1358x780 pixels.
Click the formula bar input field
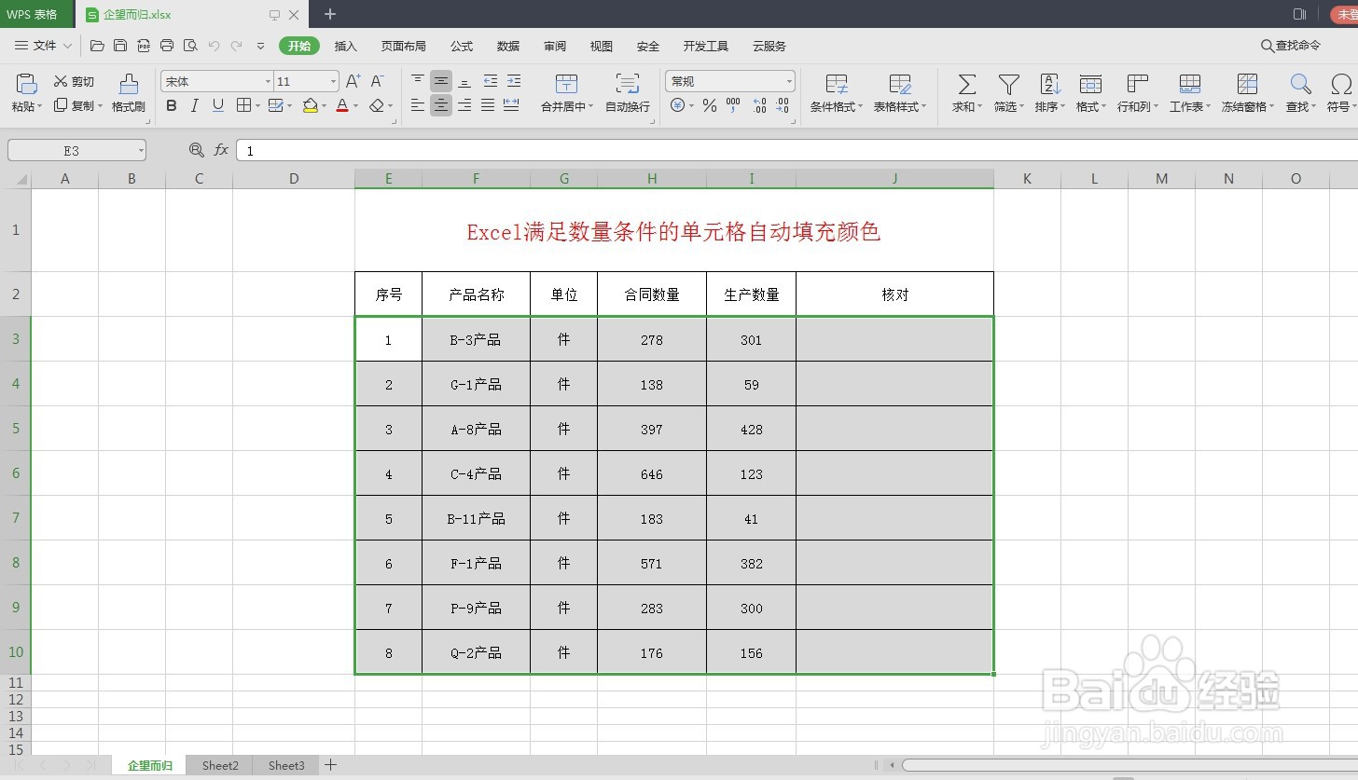[x=797, y=150]
